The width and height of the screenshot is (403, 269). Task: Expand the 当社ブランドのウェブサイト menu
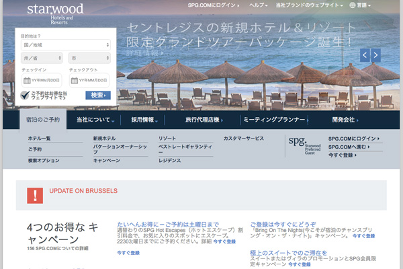point(309,5)
